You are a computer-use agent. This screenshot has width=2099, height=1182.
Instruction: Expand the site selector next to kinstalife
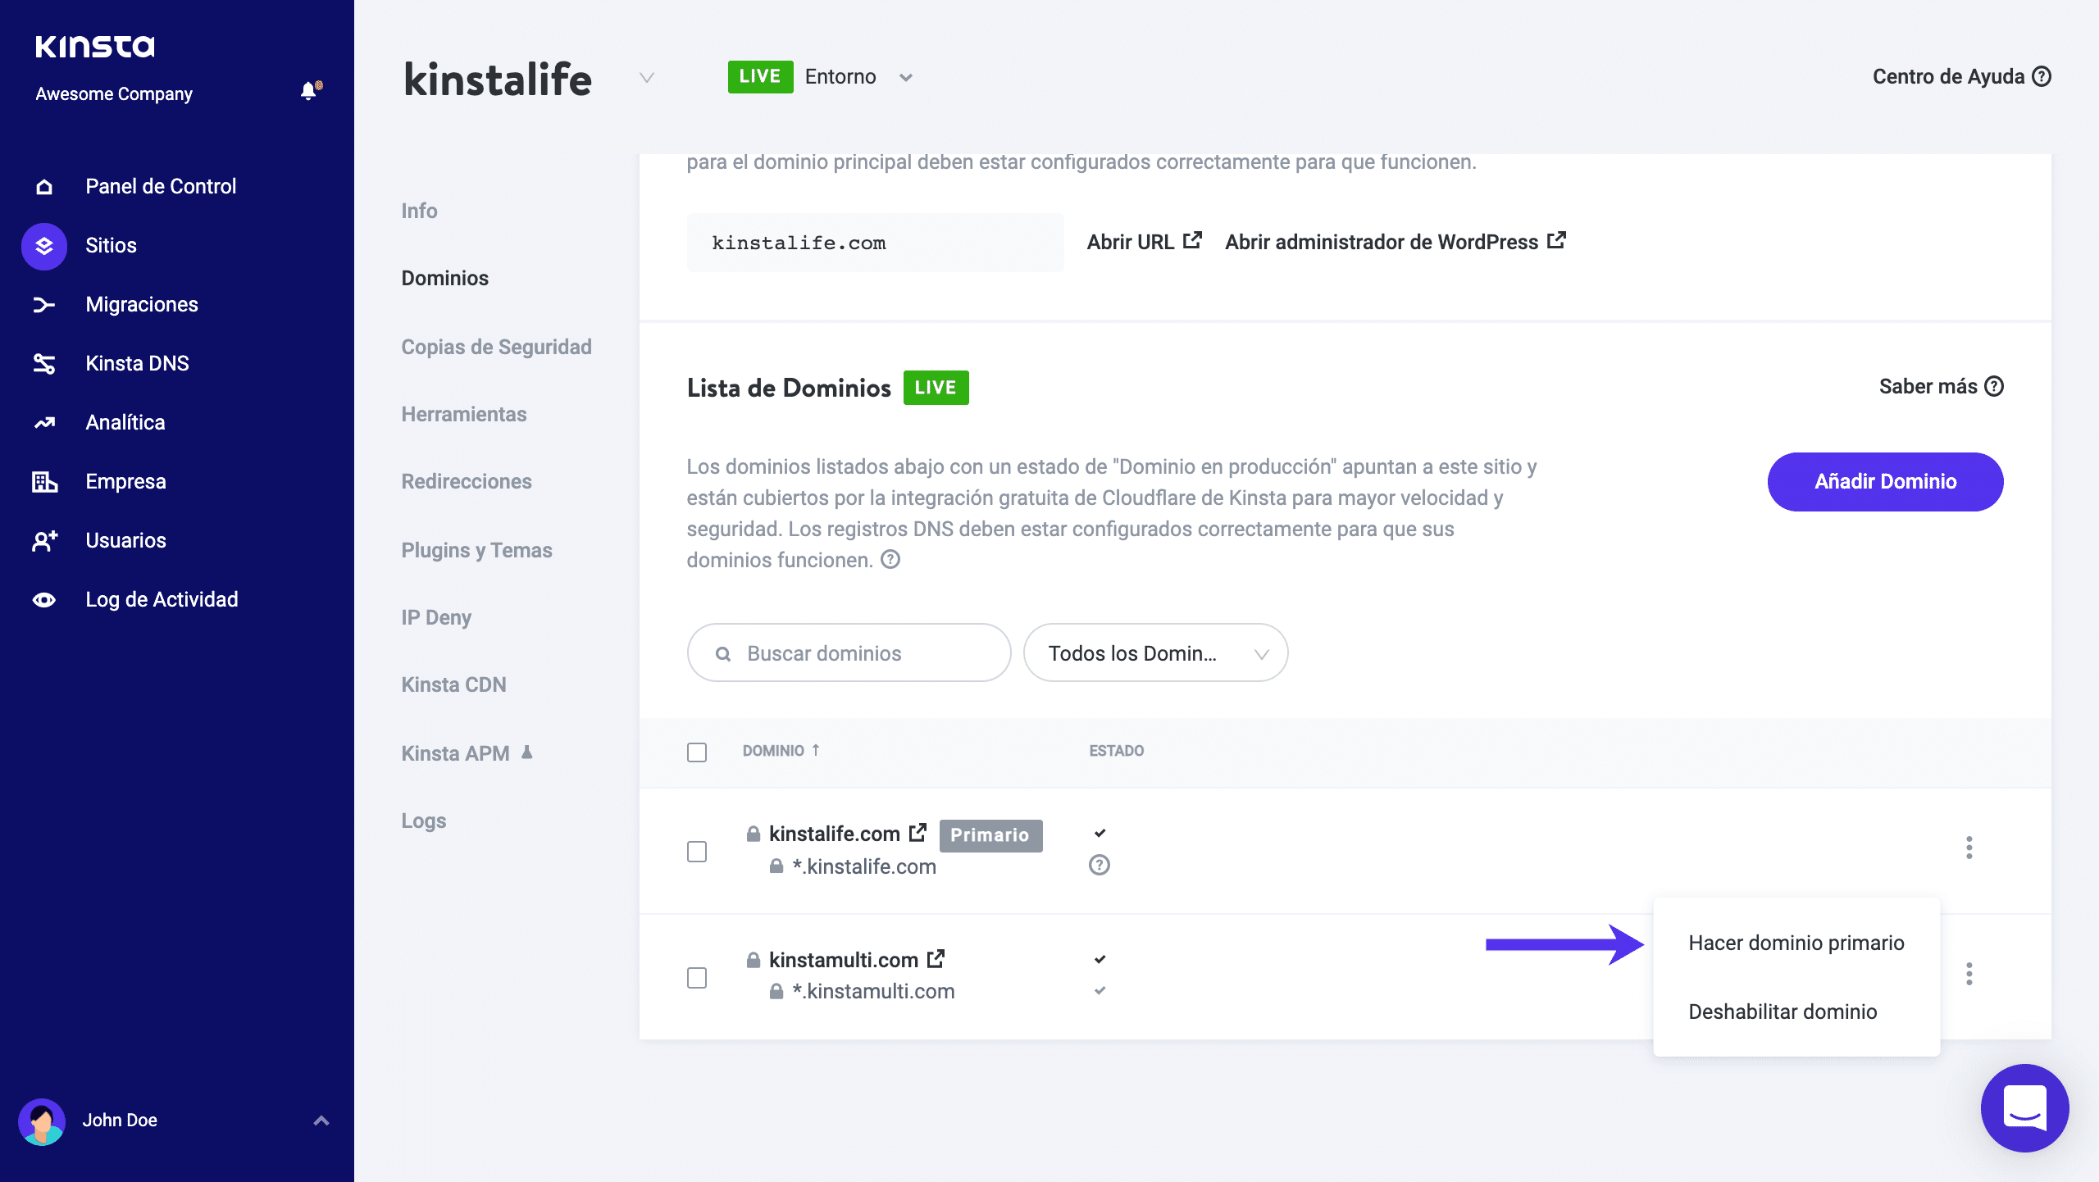pyautogui.click(x=647, y=78)
